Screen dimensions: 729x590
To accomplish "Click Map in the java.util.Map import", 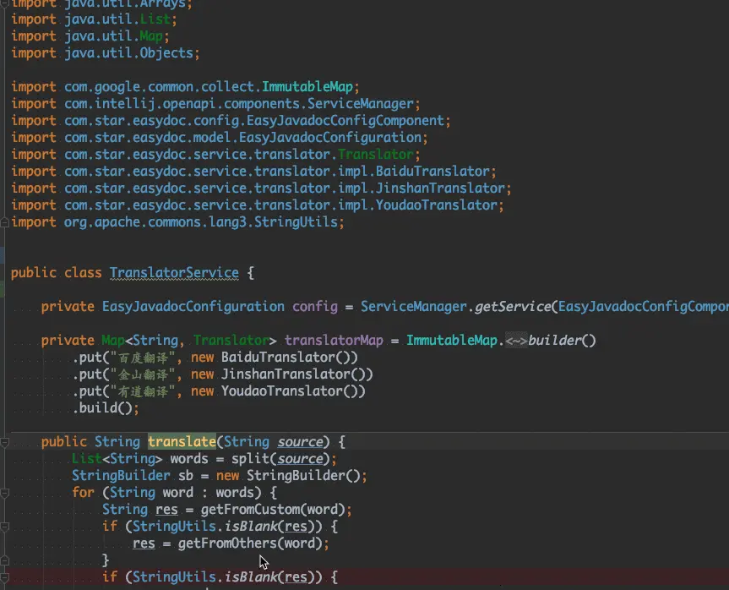I will [x=151, y=36].
